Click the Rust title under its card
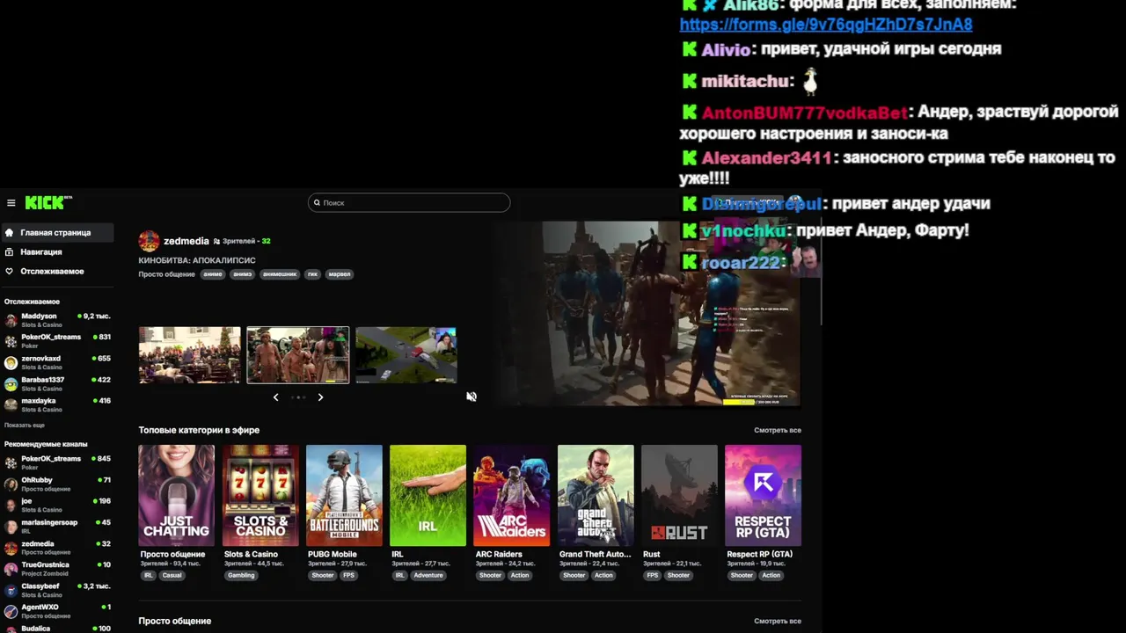Screen dimensions: 1126x633 [652, 555]
